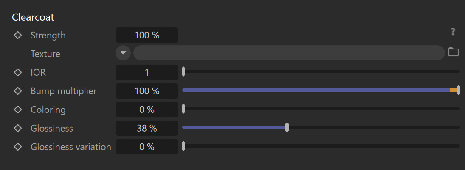Toggle Glossiness variation keyframe diamond
The image size is (465, 170).
pos(18,147)
